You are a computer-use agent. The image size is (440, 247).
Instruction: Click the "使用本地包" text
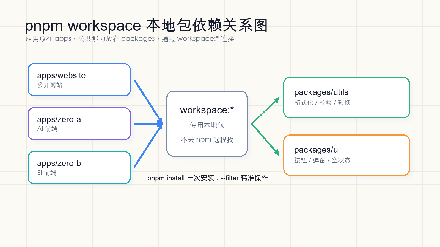(x=207, y=125)
